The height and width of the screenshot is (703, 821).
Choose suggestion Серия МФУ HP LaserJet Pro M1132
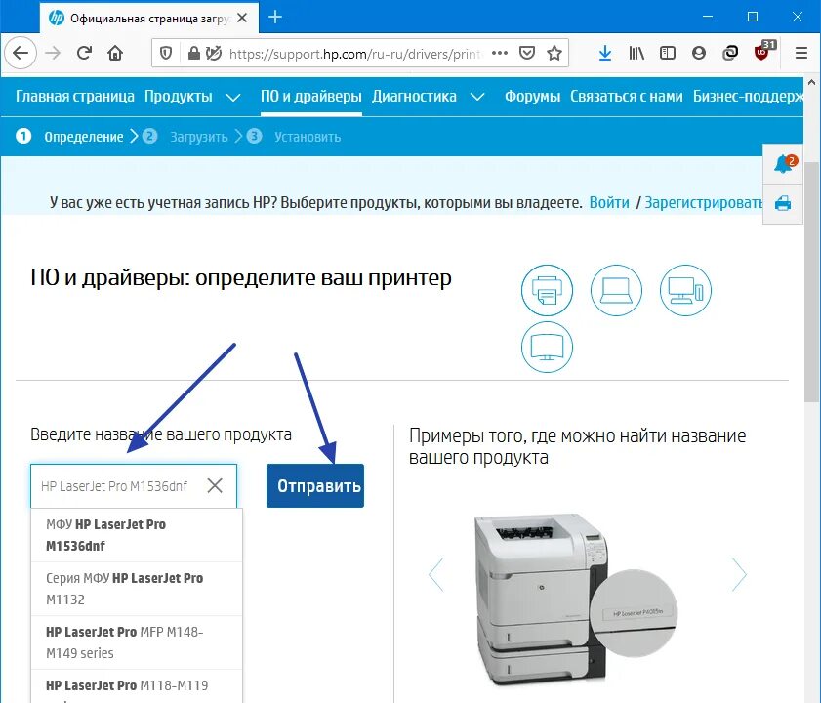137,589
